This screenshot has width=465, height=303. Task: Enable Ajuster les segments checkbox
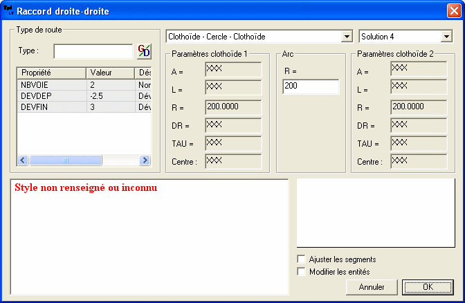tap(301, 259)
